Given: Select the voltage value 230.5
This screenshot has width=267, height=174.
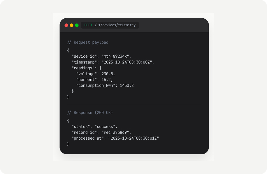Looking at the screenshot, I should [x=107, y=74].
